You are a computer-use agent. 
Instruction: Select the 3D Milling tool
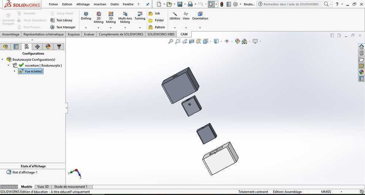pos(111,17)
